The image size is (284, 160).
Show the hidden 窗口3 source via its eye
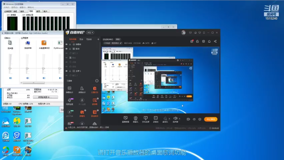tap(66, 53)
